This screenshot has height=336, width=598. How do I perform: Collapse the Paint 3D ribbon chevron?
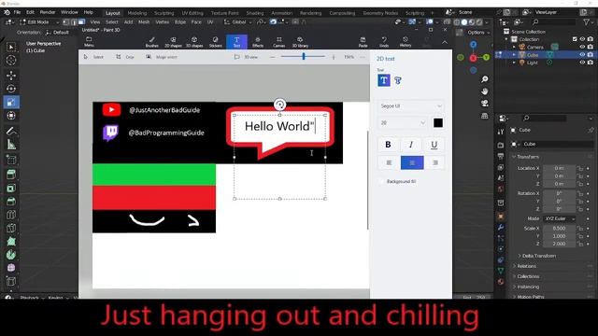pyautogui.click(x=445, y=42)
